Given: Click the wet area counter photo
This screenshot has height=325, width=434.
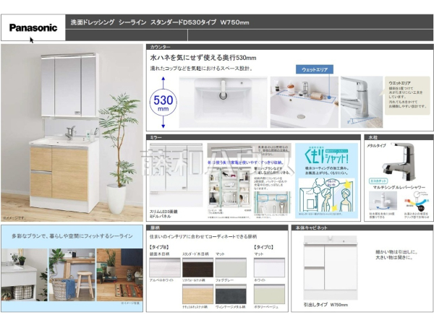Looking at the screenshot, I should click(305, 102).
